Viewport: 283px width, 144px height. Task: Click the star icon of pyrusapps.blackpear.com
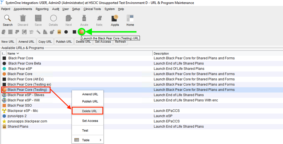pyautogui.click(x=4, y=121)
